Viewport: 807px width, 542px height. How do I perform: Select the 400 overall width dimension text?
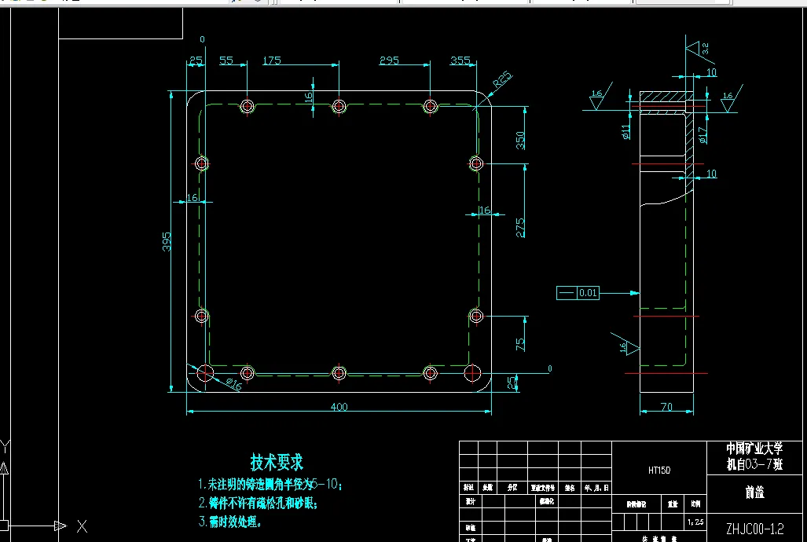tap(339, 407)
